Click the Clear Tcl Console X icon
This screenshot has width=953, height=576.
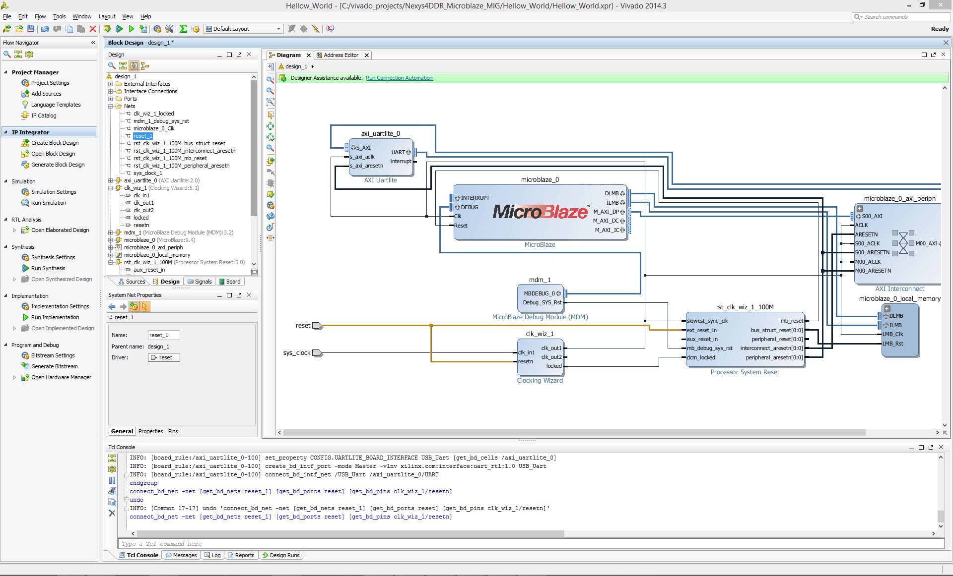point(112,513)
